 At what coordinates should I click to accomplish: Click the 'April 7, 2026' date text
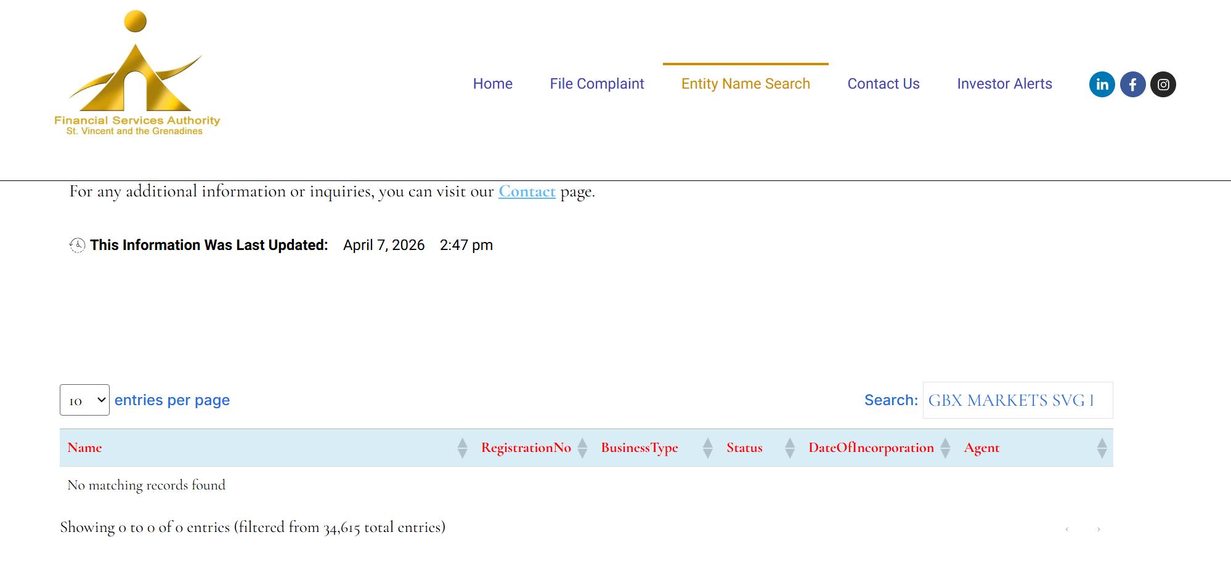[384, 245]
